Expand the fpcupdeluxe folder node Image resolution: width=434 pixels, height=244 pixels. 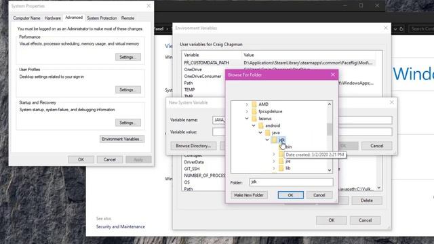(247, 111)
